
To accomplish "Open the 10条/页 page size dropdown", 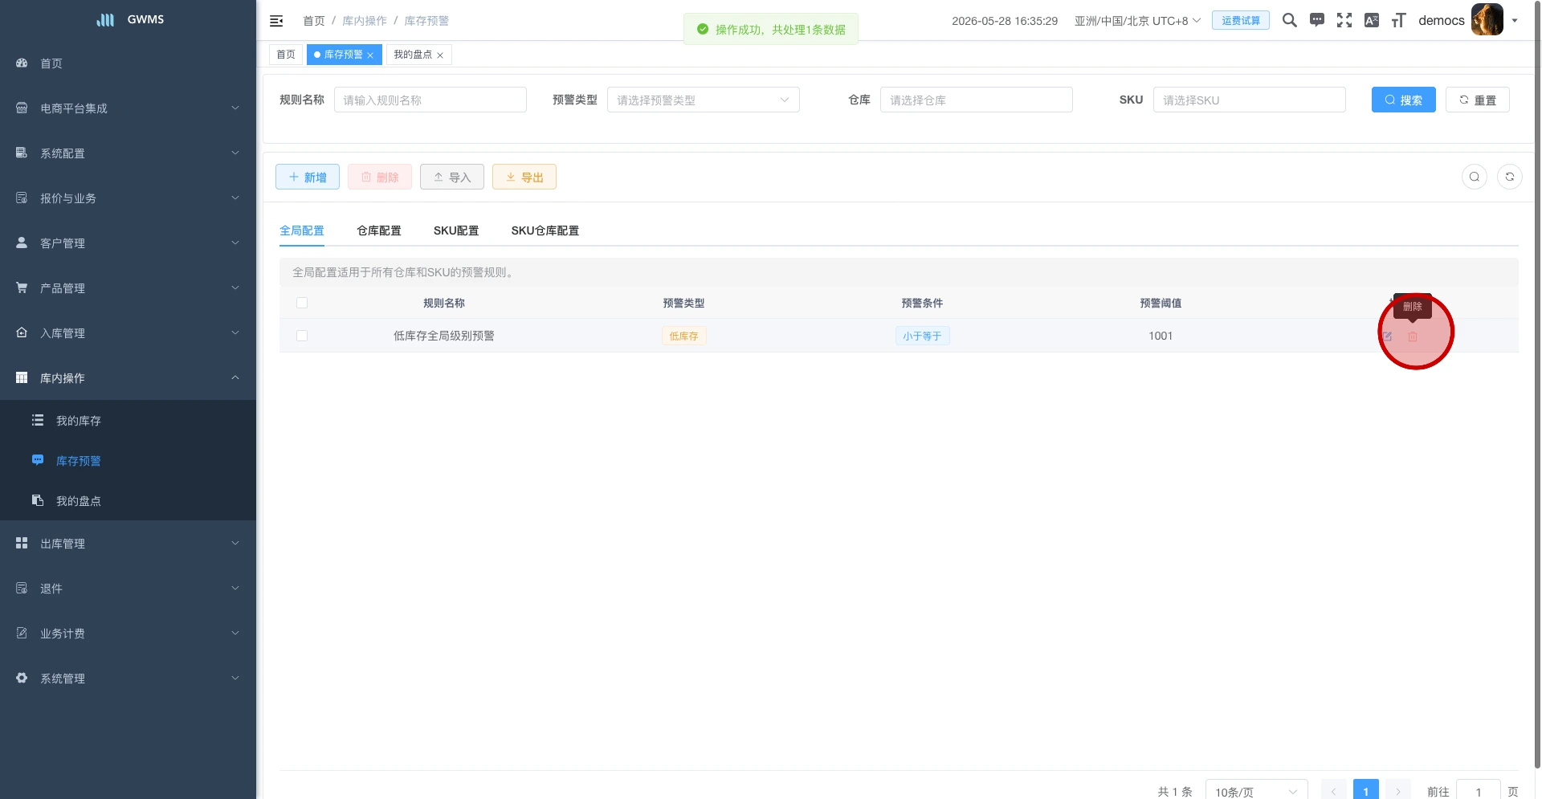I will click(1256, 792).
